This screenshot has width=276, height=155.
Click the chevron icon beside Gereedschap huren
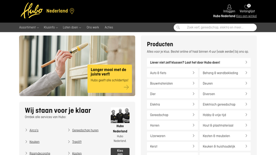(x=69, y=130)
